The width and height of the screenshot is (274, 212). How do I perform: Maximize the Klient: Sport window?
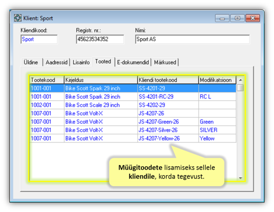click(x=237, y=18)
